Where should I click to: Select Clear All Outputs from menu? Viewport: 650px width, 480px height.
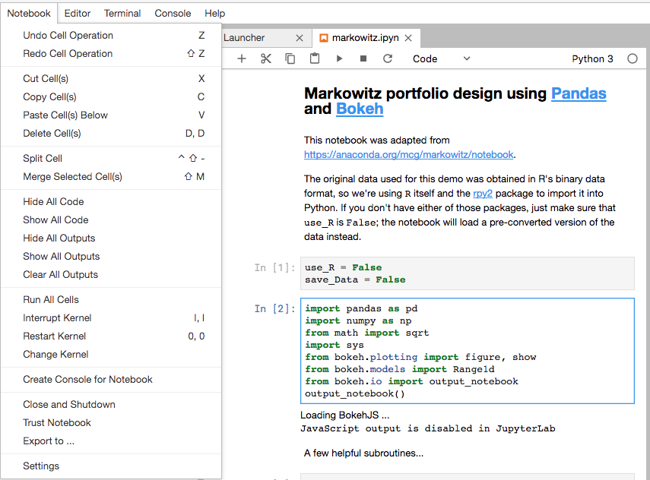pyautogui.click(x=61, y=274)
